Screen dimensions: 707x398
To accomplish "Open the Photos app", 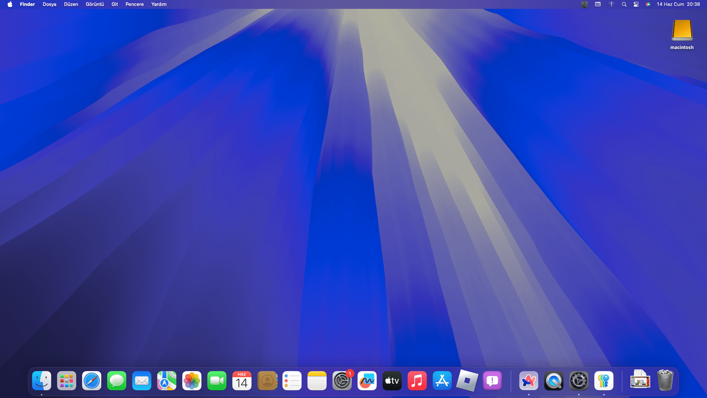I will [192, 381].
